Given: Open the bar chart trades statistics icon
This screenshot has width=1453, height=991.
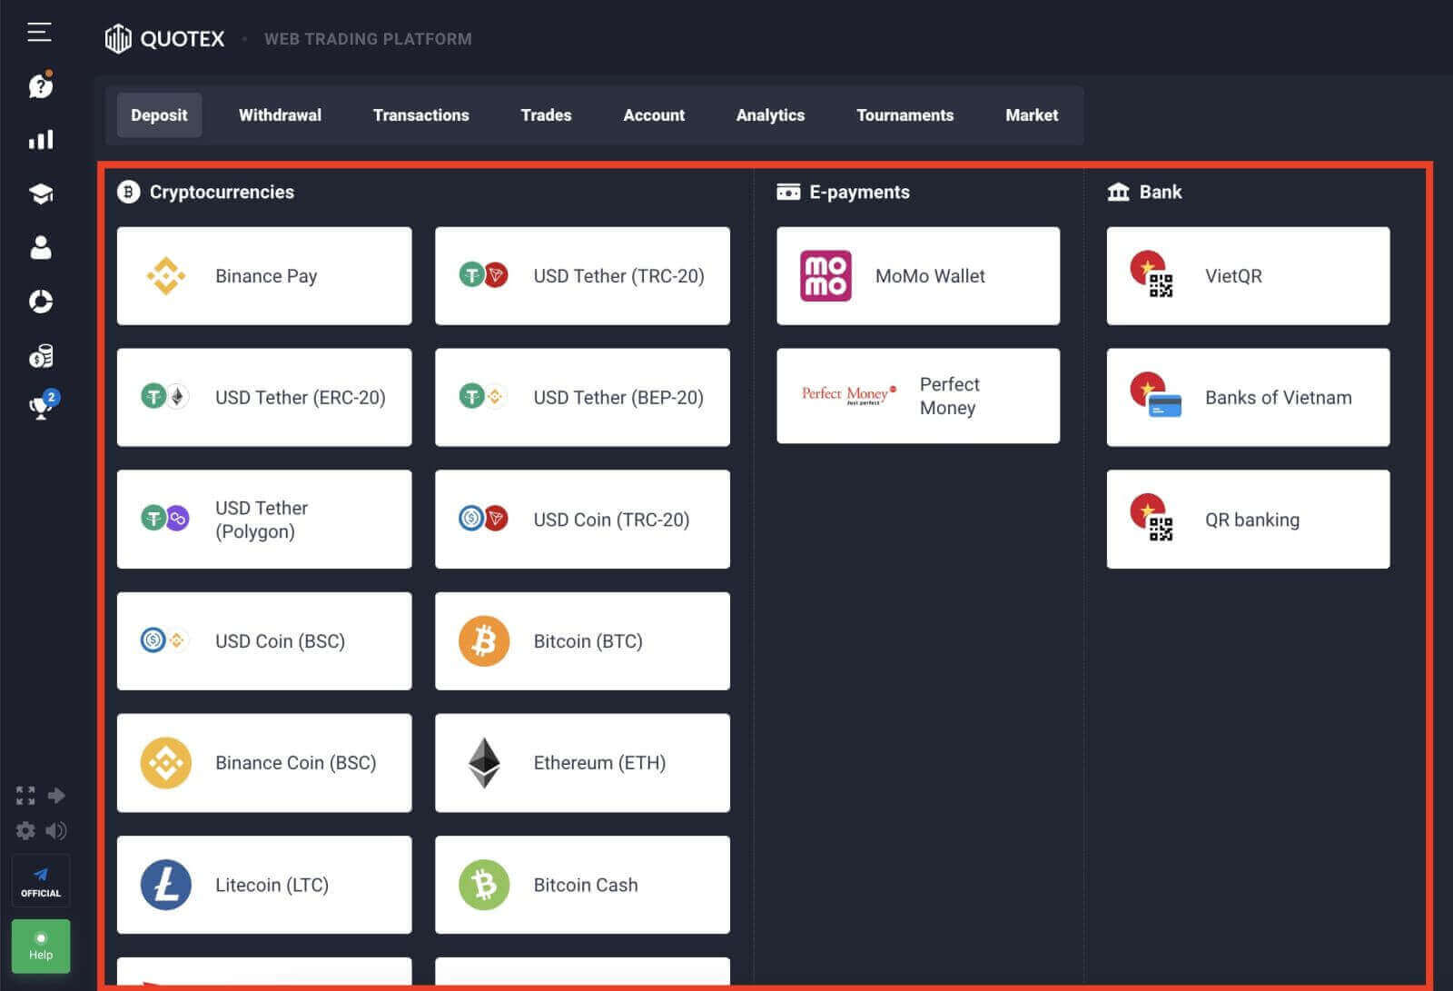Looking at the screenshot, I should pyautogui.click(x=40, y=139).
